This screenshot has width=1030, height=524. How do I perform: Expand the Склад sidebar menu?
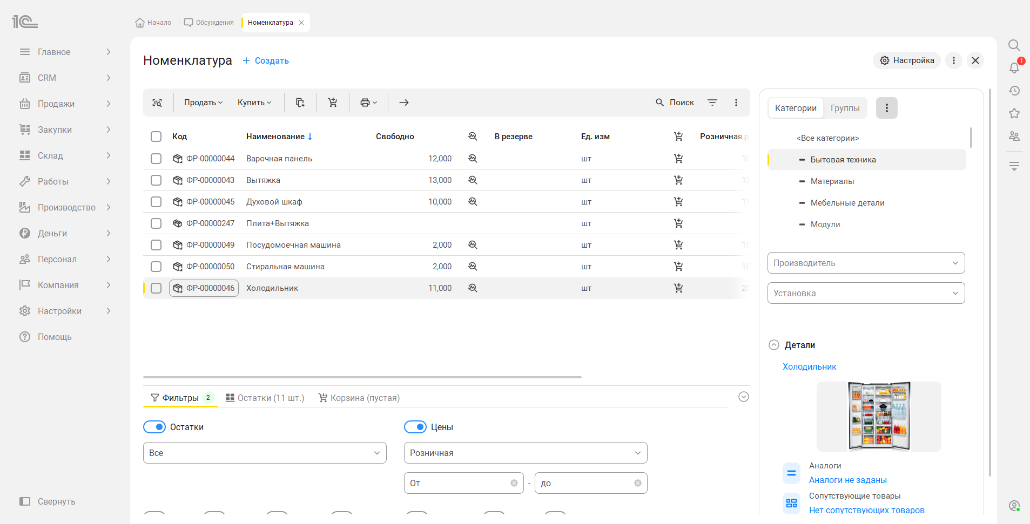(x=65, y=155)
